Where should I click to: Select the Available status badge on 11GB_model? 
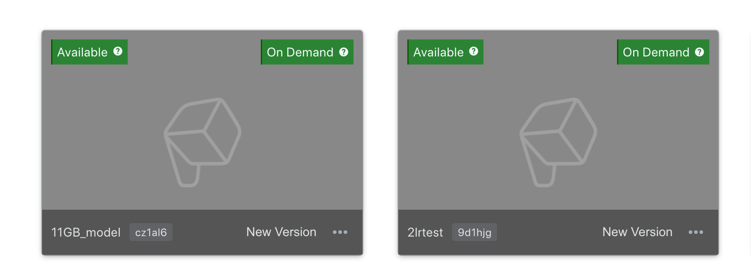click(89, 52)
